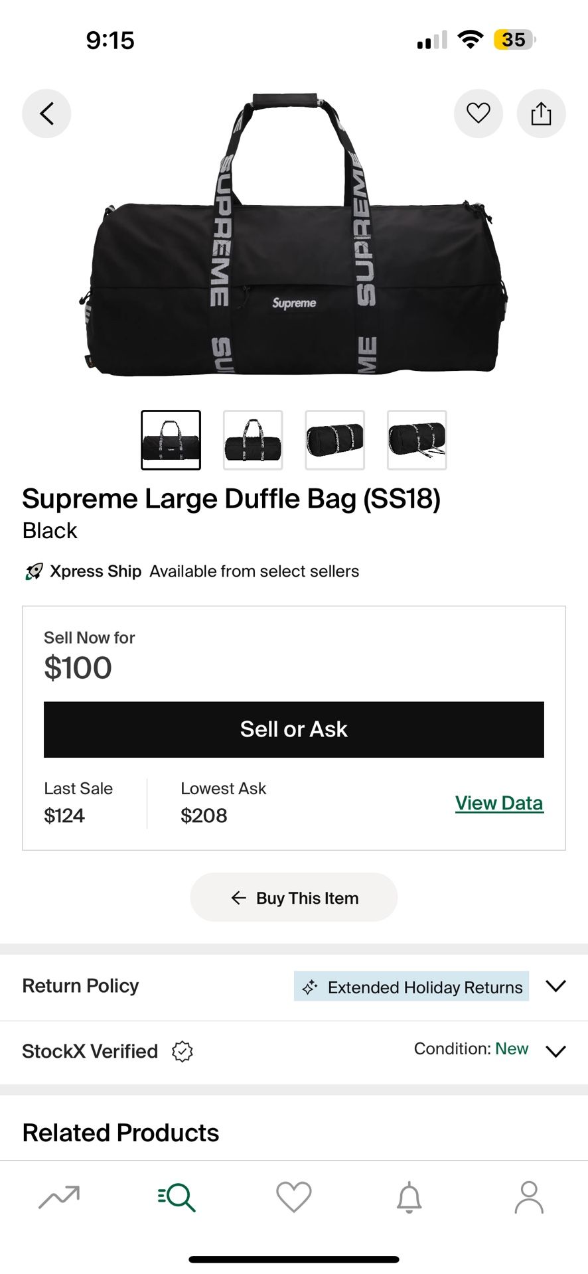Tap the StockX Verified badge icon
Viewport: 588px width, 1274px height.
(182, 1051)
